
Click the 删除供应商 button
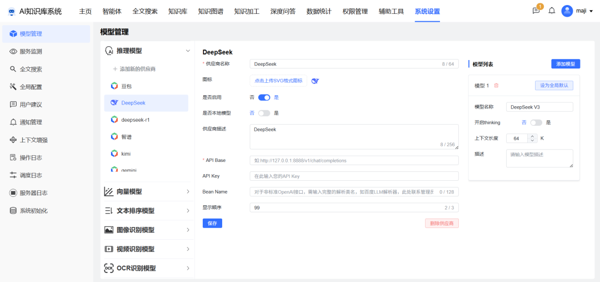coord(442,224)
